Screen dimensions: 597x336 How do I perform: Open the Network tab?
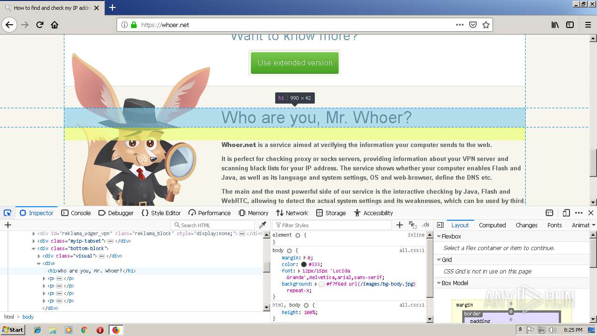pyautogui.click(x=292, y=213)
